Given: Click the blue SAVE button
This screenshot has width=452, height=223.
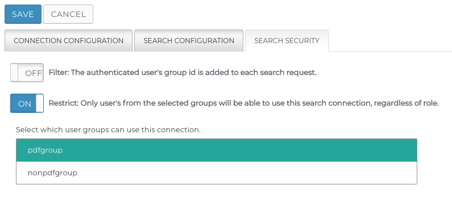Looking at the screenshot, I should [23, 14].
